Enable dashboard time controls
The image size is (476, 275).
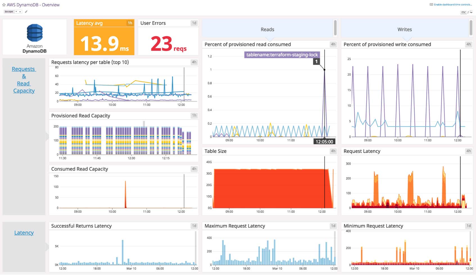pyautogui.click(x=452, y=4)
